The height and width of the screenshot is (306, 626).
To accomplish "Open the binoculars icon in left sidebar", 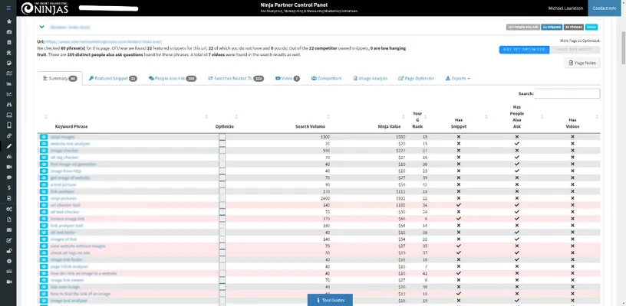I will (x=8, y=104).
